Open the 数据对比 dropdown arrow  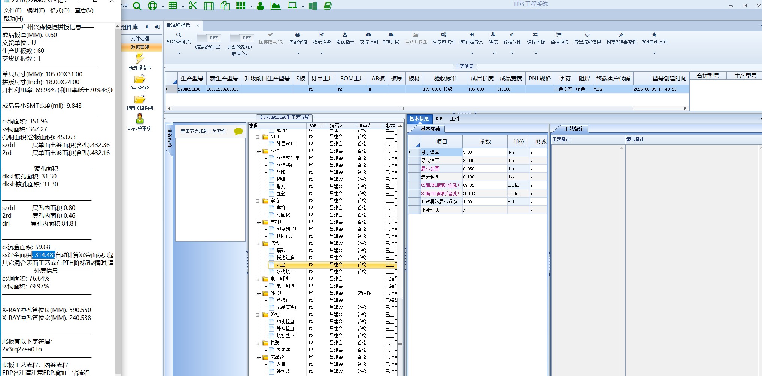pyautogui.click(x=512, y=54)
